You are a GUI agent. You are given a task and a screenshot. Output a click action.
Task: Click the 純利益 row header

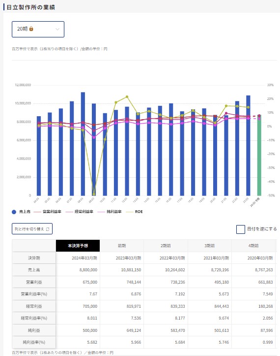click(34, 330)
